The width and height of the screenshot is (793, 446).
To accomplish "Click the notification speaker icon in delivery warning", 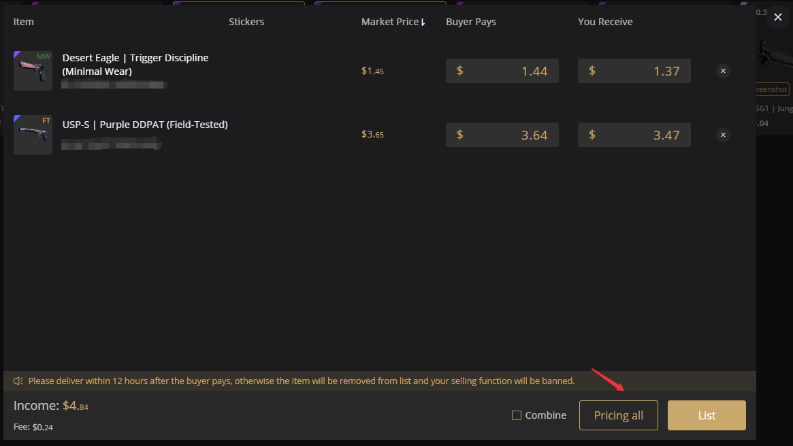I will pyautogui.click(x=19, y=381).
